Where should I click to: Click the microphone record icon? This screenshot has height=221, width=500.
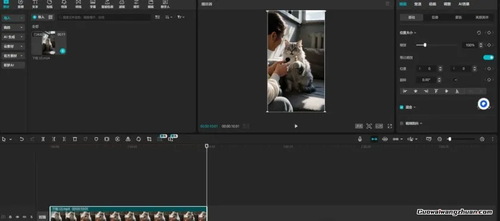360,139
